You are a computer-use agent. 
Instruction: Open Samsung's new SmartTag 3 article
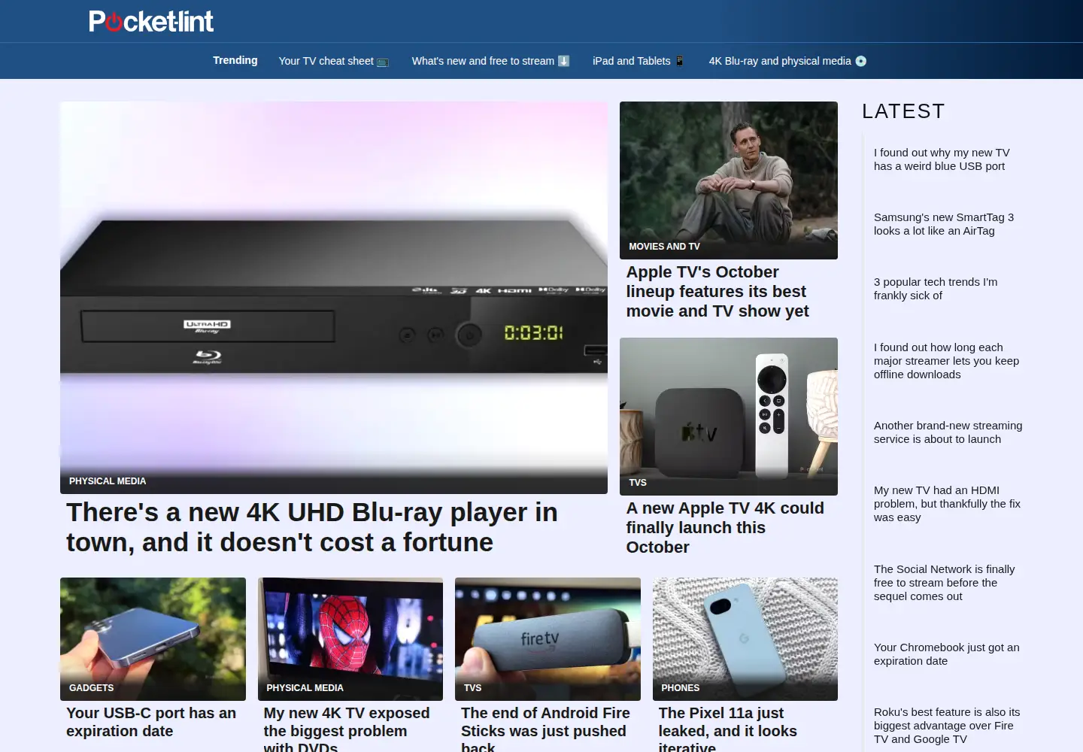(944, 224)
